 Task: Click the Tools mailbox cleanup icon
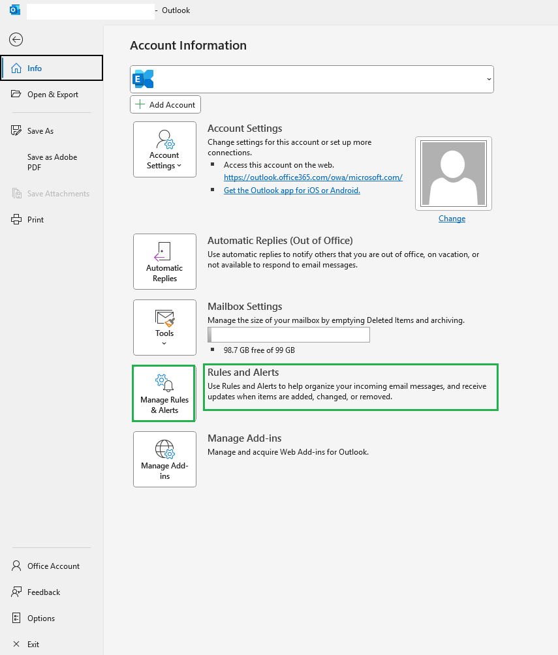[x=164, y=318]
